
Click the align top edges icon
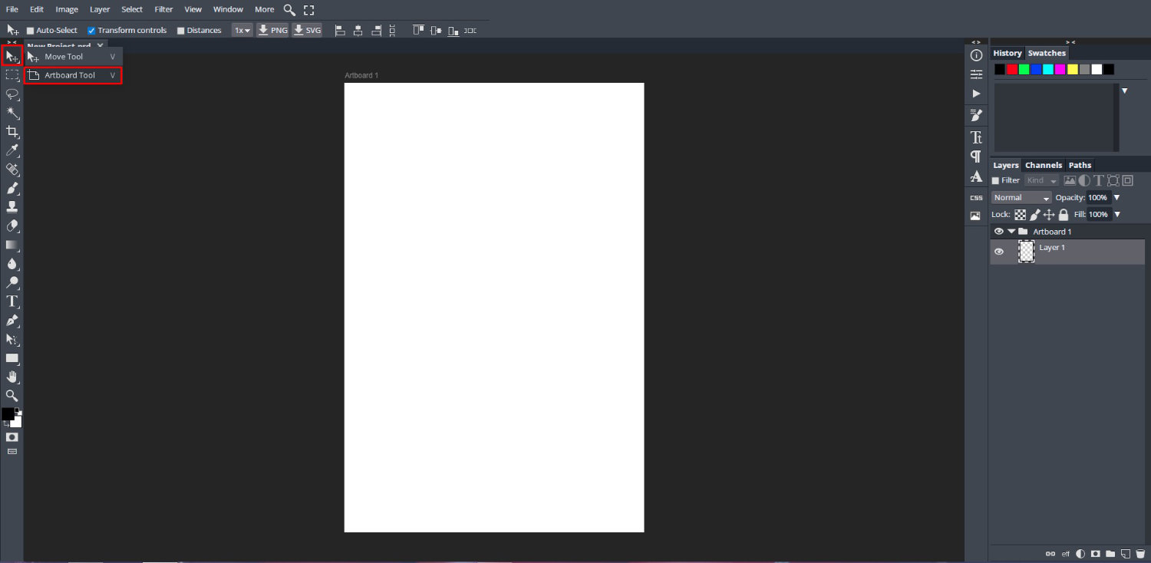click(x=418, y=31)
